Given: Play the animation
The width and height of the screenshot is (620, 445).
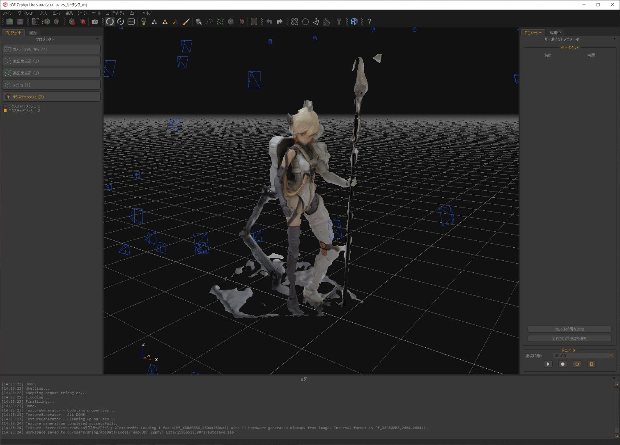Looking at the screenshot, I should [x=548, y=364].
